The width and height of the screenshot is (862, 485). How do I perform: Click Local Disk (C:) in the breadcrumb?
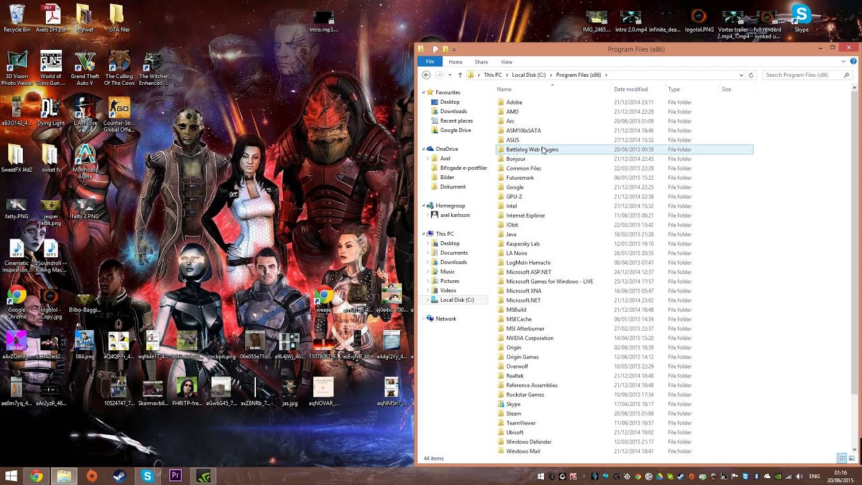(529, 75)
